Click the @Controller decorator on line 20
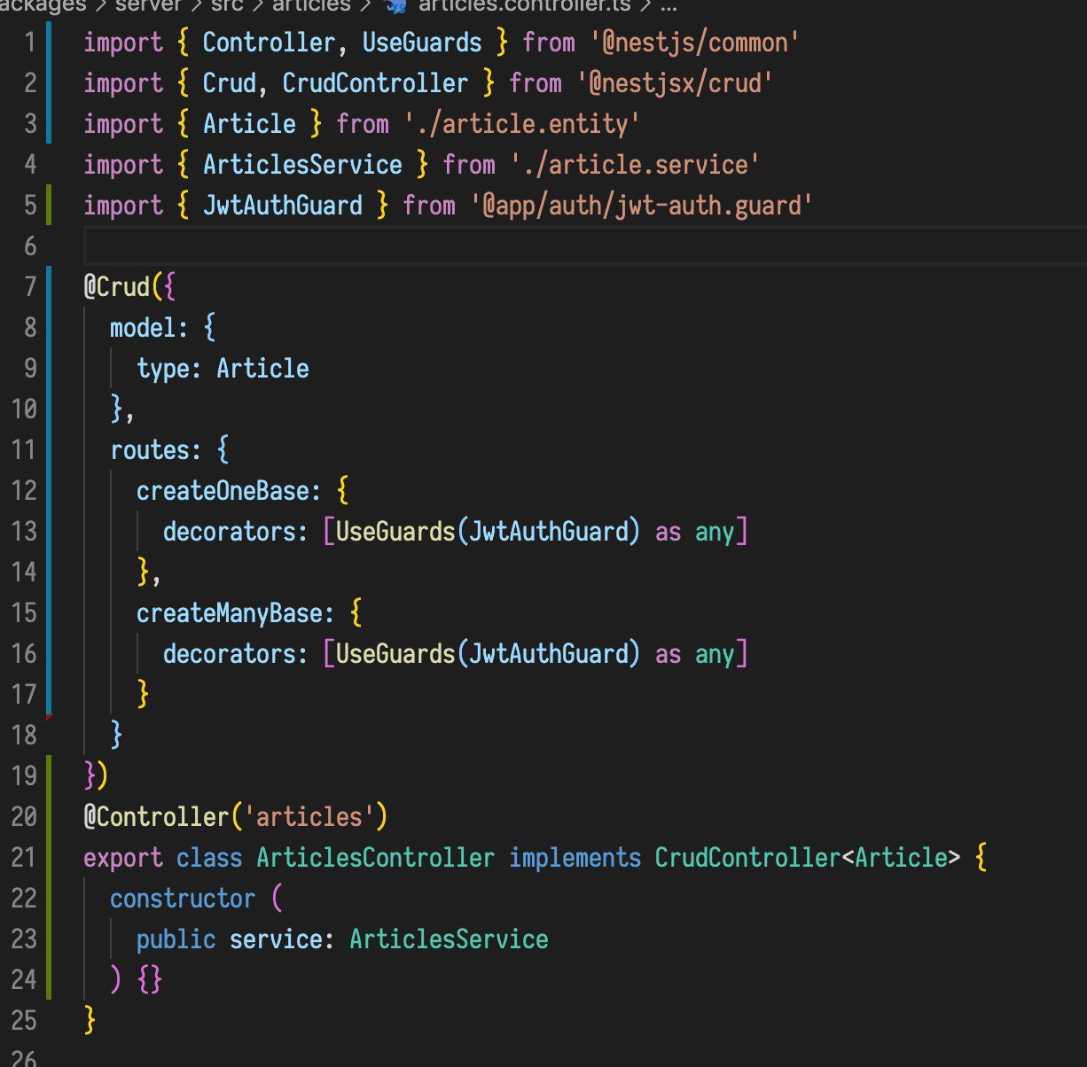This screenshot has width=1087, height=1067. pos(156,815)
